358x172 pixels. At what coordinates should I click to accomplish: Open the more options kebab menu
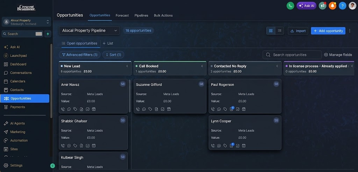pyautogui.click(x=350, y=31)
